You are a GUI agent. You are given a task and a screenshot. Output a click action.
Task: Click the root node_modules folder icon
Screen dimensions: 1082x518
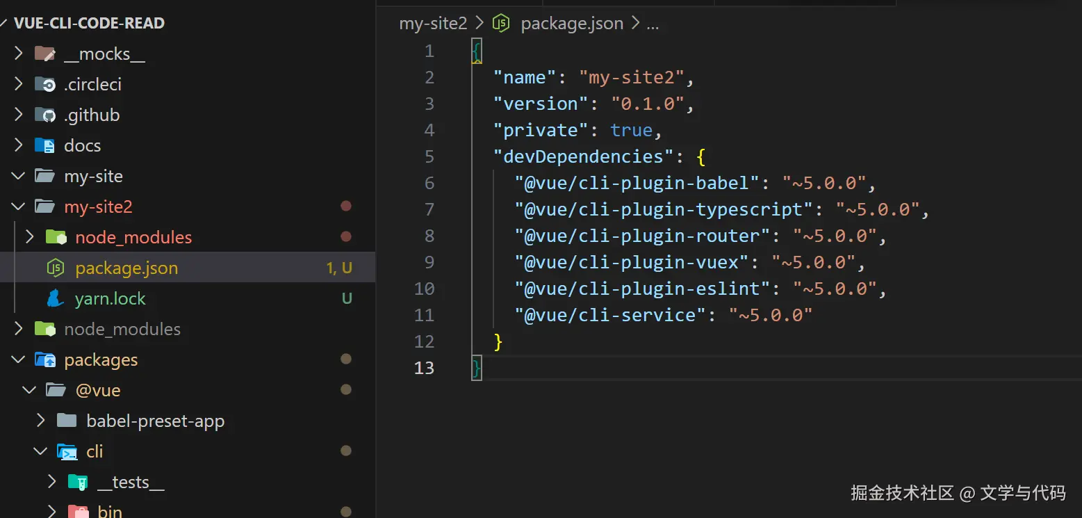45,329
